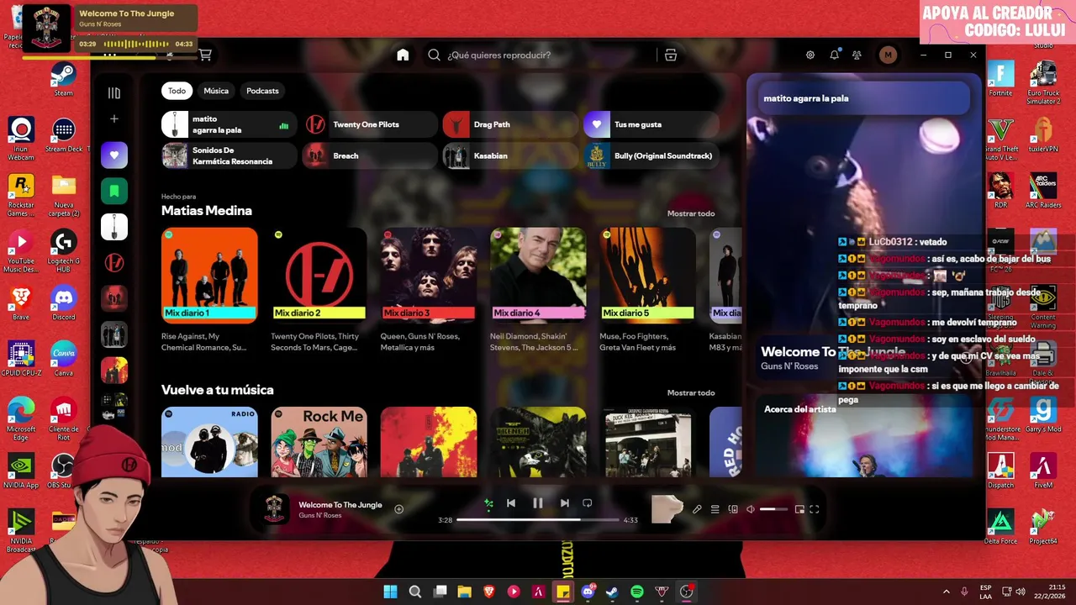Viewport: 1076px width, 605px height.
Task: Toggle smart shuffle in player
Action: 488,503
